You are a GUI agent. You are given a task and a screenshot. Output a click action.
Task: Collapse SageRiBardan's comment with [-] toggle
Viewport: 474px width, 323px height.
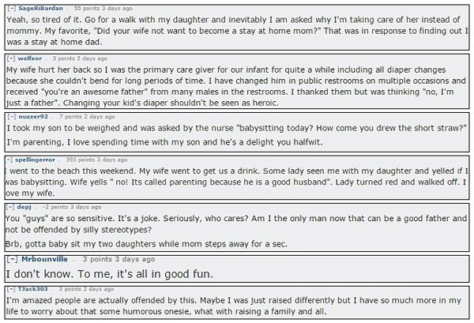point(12,9)
